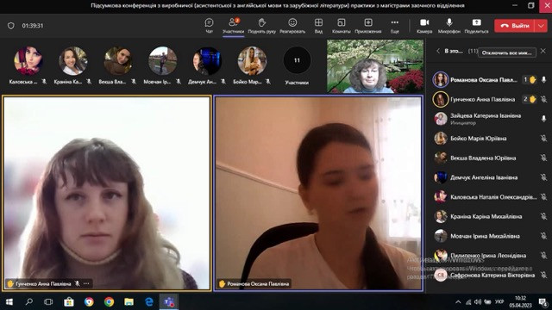Select Каловська participant avatar
The height and width of the screenshot is (310, 552).
click(28, 61)
